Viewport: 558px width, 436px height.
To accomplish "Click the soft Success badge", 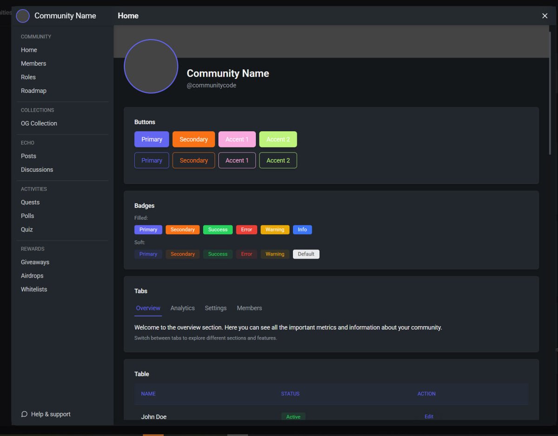I will tap(218, 254).
